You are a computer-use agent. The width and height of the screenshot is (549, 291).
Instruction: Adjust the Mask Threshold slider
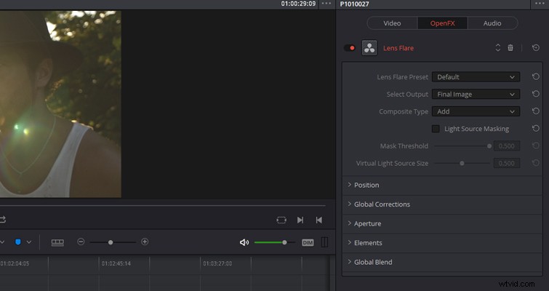point(462,146)
